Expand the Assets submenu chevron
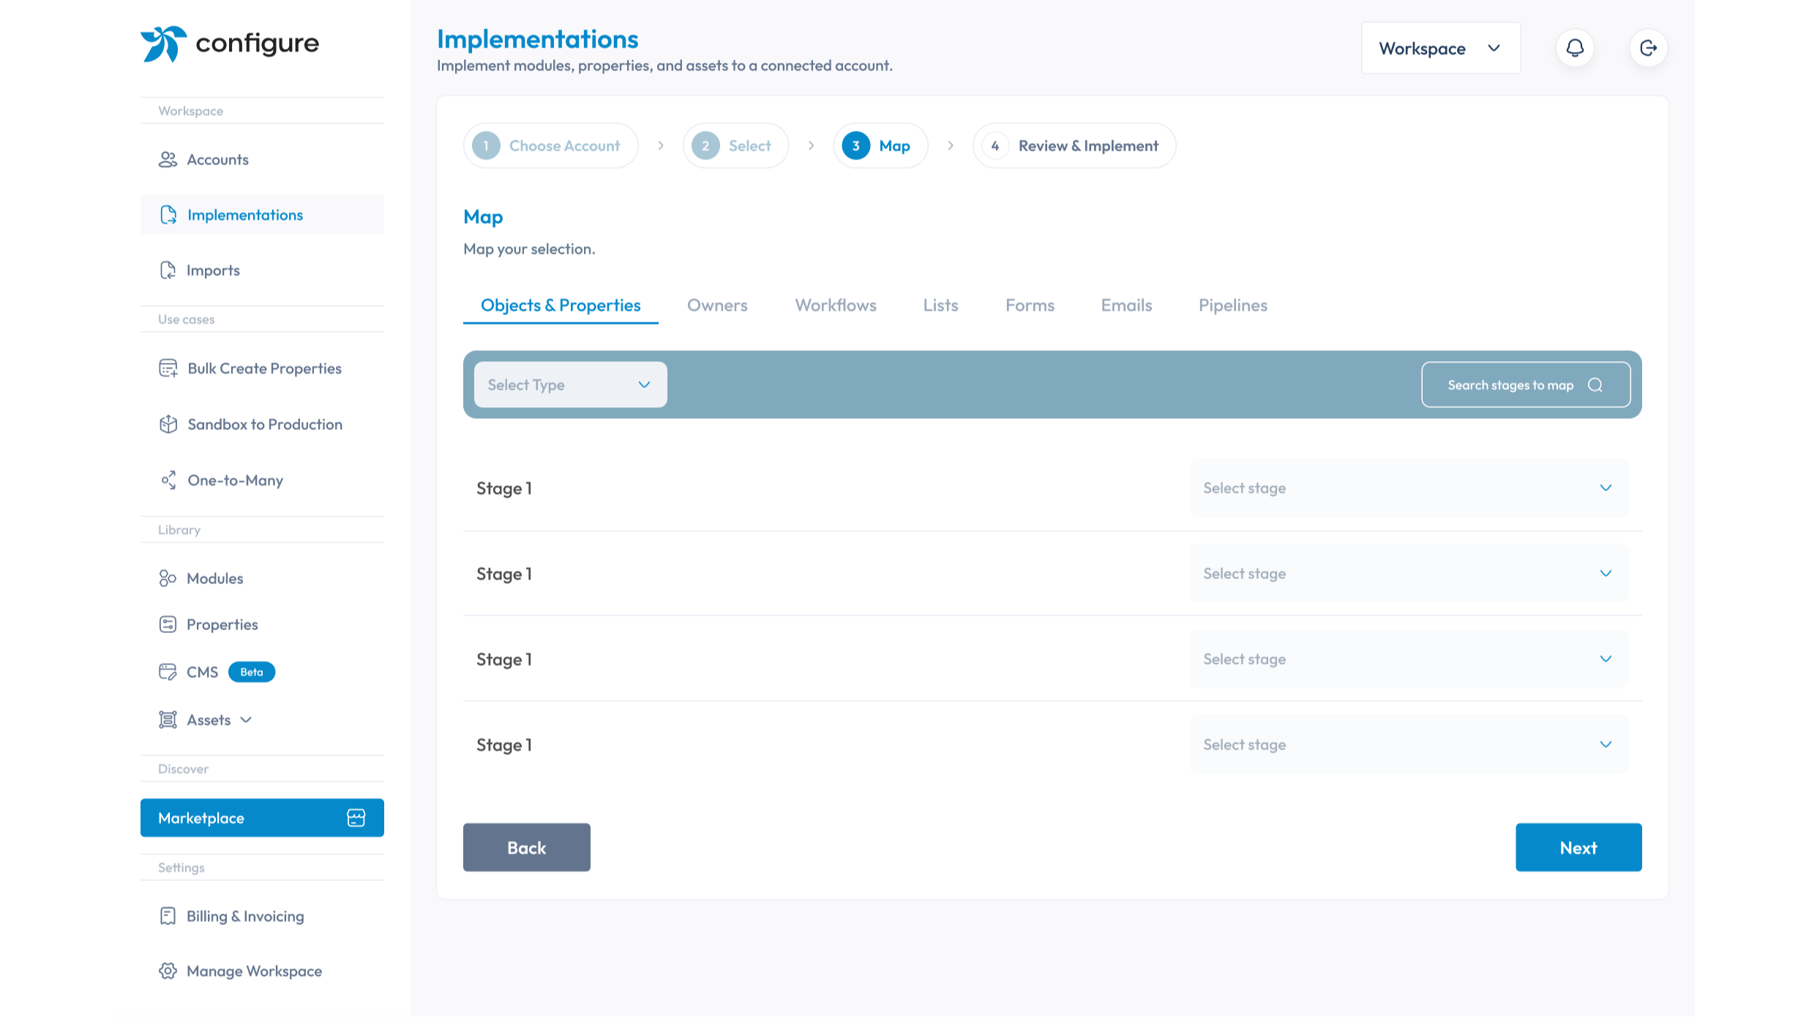1809x1017 pixels. click(x=247, y=720)
